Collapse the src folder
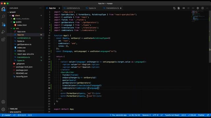This screenshot has height=118, width=211. 26,29
